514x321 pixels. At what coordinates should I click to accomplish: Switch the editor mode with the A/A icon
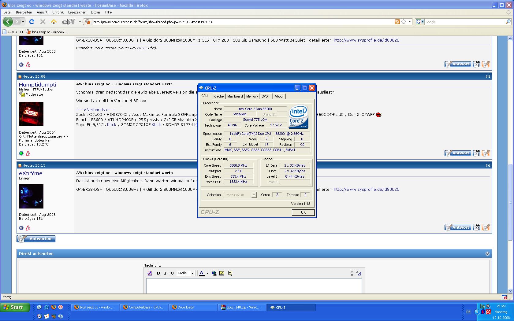359,273
